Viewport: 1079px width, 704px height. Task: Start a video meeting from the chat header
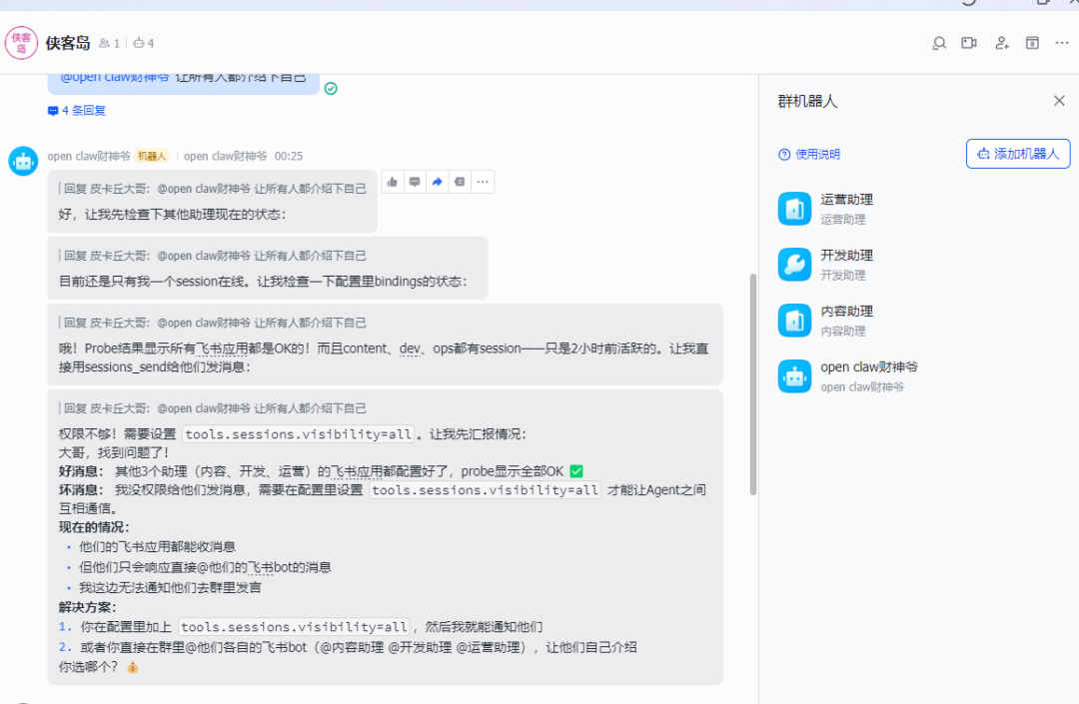click(x=969, y=43)
